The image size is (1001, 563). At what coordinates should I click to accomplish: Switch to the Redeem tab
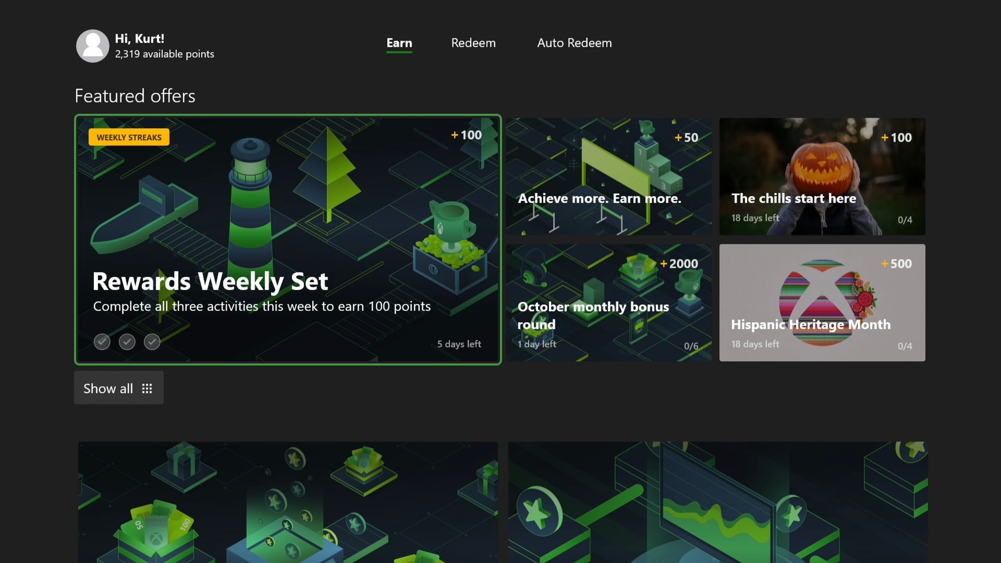[x=473, y=43]
